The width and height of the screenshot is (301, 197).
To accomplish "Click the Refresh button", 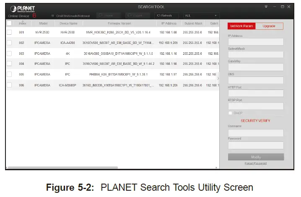I will click(166, 15).
